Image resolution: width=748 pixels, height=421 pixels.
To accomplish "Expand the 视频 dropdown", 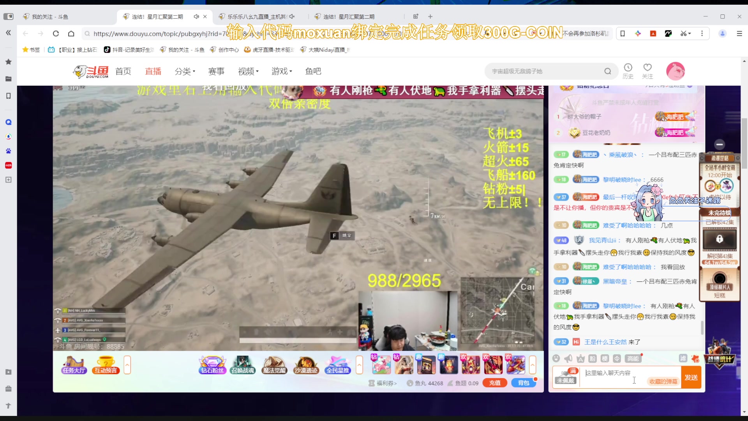I will click(x=248, y=71).
